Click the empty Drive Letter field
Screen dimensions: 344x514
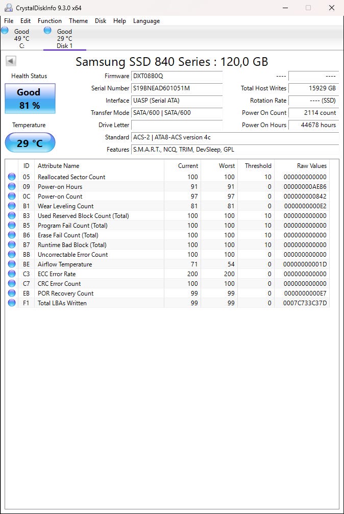point(177,125)
